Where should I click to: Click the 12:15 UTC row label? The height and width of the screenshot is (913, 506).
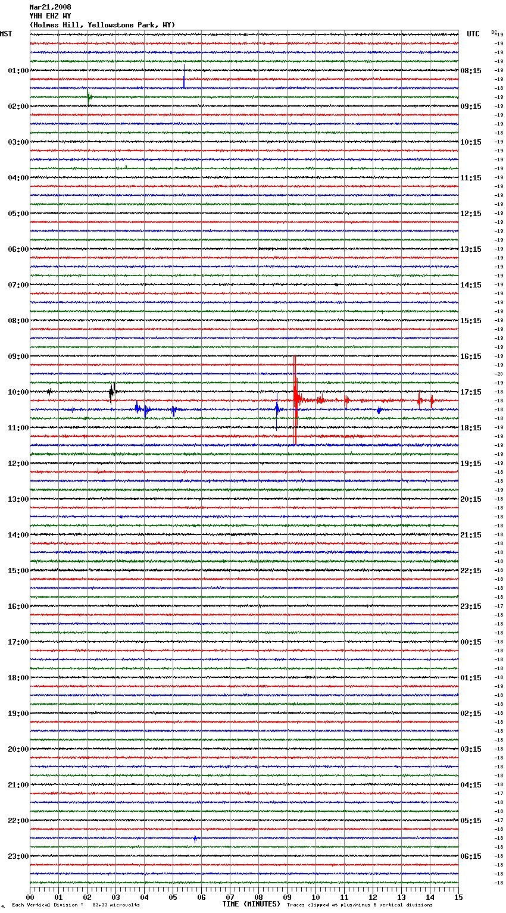(471, 214)
